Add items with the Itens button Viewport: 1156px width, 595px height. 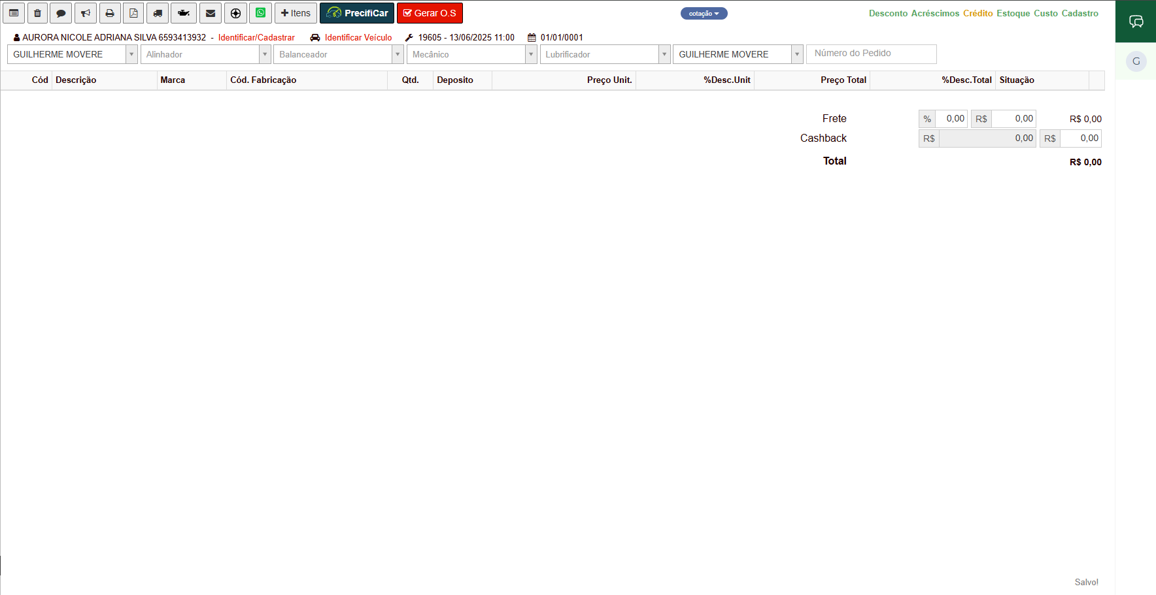296,13
